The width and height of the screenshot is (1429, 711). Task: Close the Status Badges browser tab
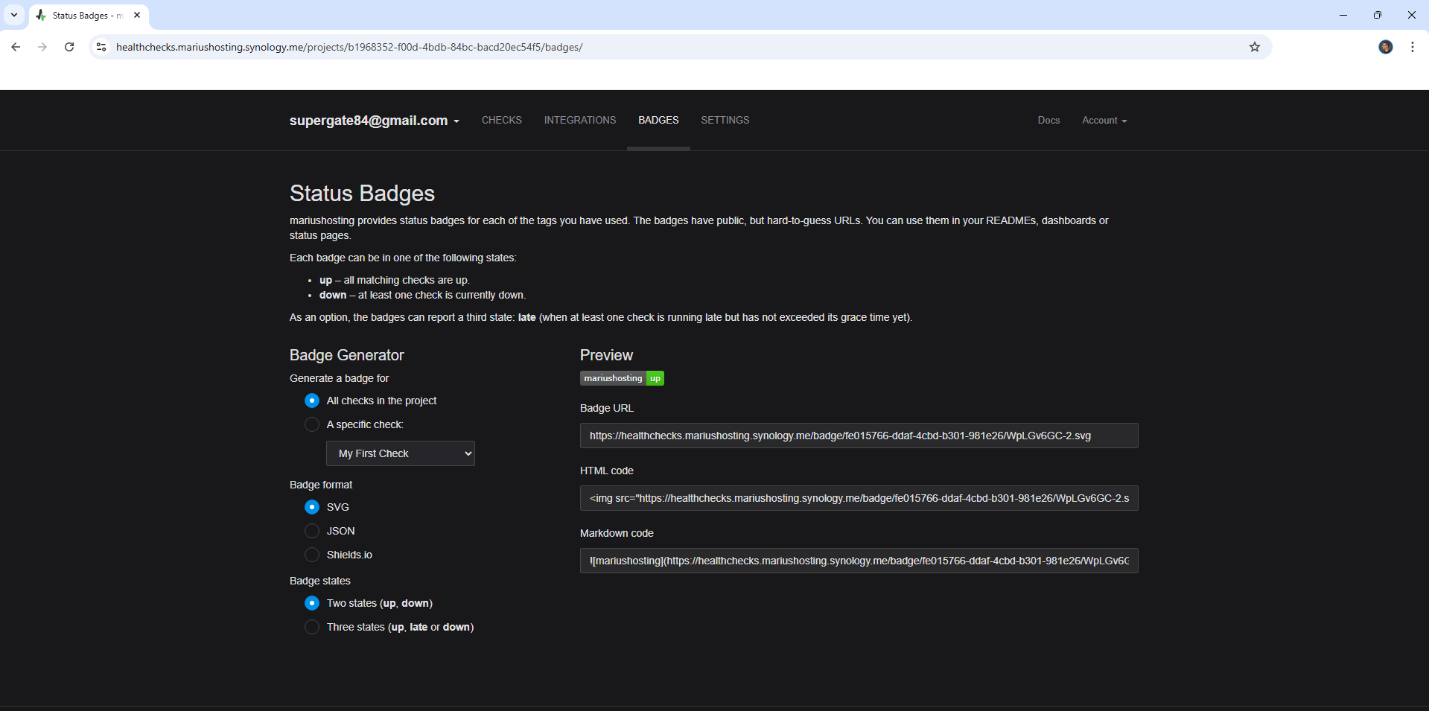click(137, 15)
